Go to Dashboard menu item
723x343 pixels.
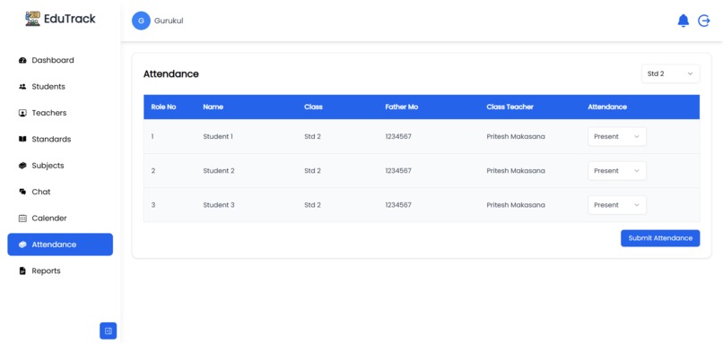(x=60, y=60)
